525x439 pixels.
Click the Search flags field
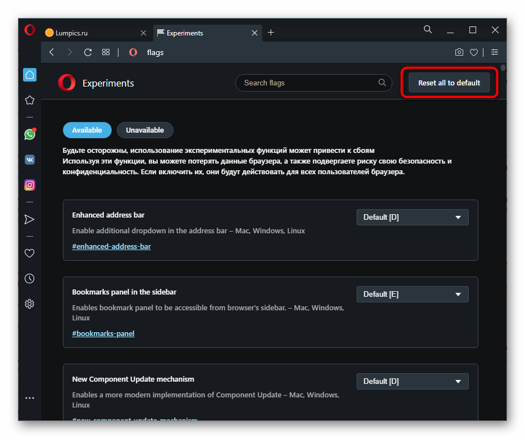point(309,83)
